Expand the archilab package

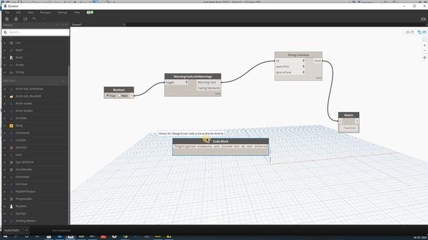[5, 118]
